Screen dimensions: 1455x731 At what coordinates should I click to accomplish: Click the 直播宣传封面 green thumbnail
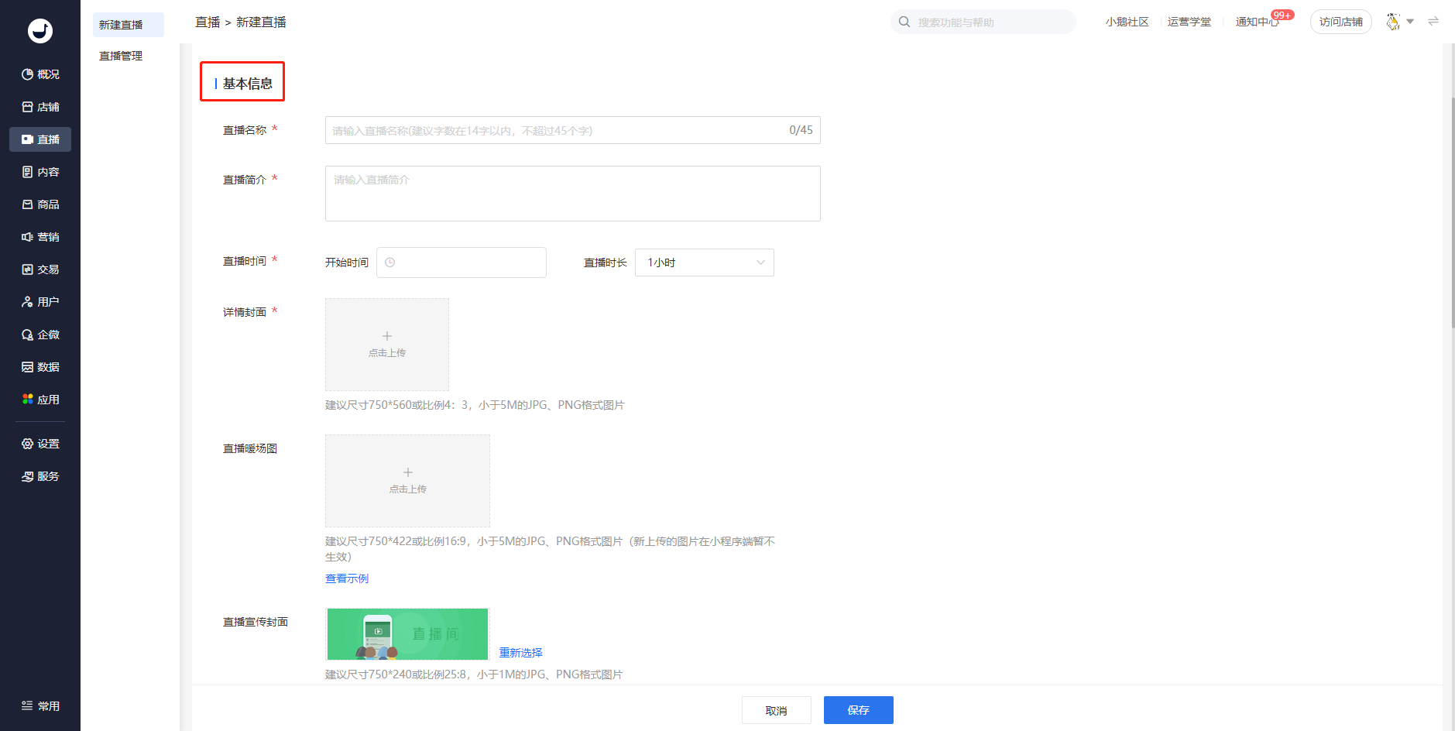[x=408, y=634]
